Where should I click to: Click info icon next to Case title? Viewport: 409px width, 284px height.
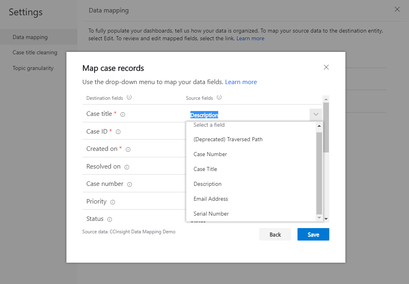click(123, 114)
